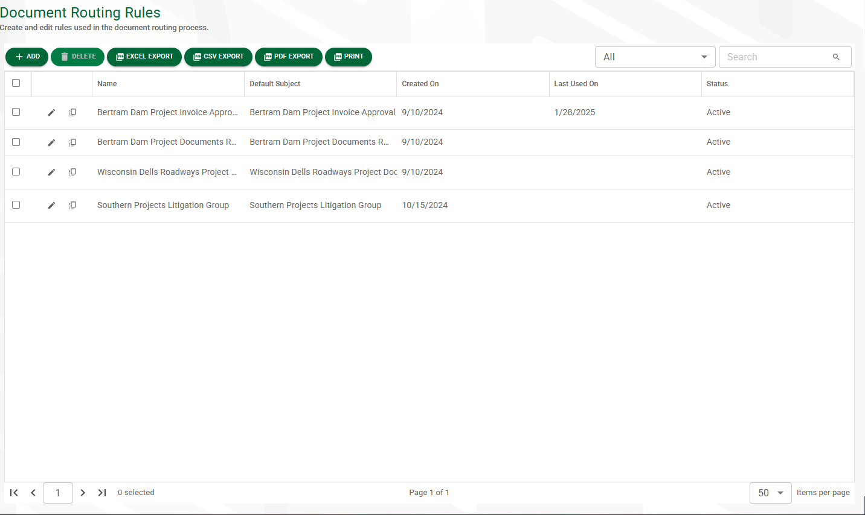Go to the previous page
Image resolution: width=865 pixels, height=515 pixels.
point(33,493)
